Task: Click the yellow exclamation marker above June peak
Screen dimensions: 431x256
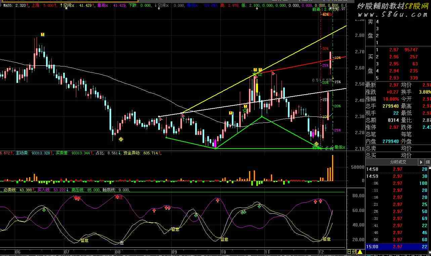Action: tap(43, 35)
